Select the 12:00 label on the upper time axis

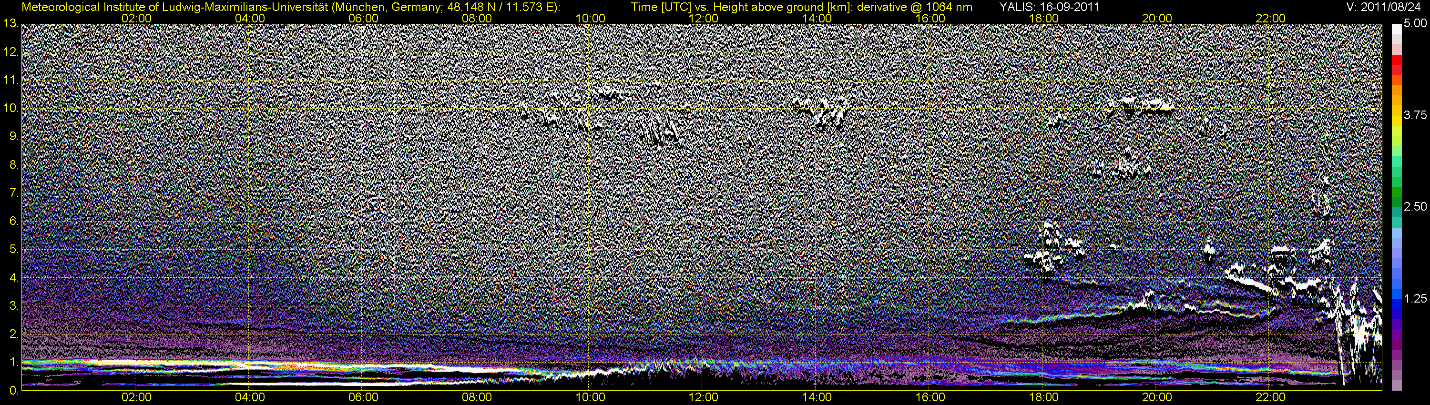tap(704, 18)
